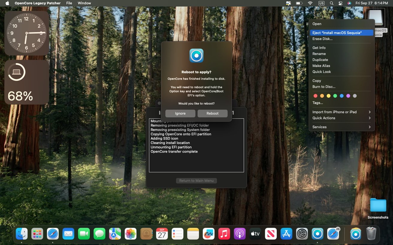Open Tags… from the context menu
This screenshot has width=393, height=245.
click(x=341, y=103)
